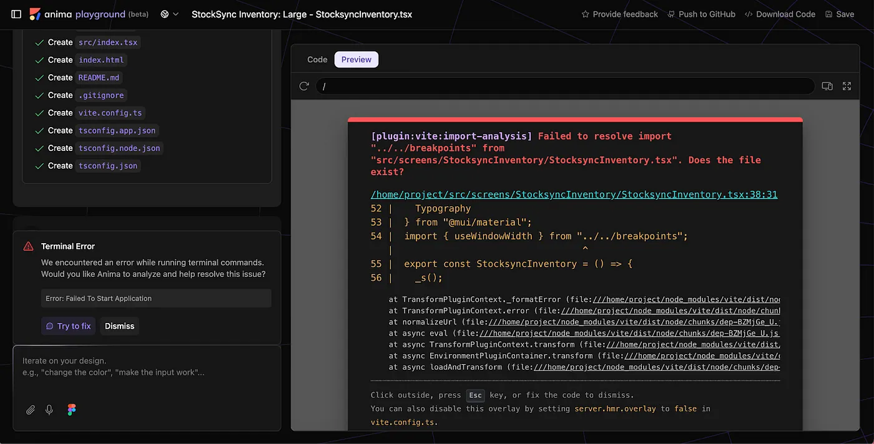Click the refresh preview icon
874x444 pixels.
304,86
